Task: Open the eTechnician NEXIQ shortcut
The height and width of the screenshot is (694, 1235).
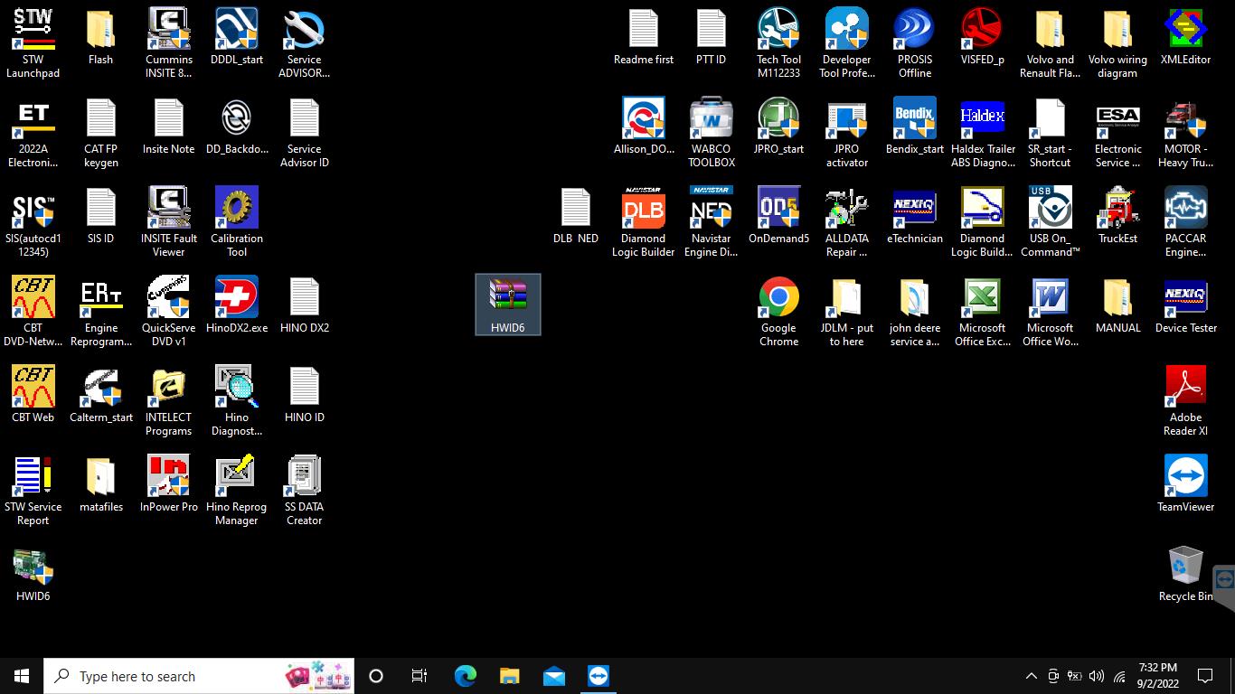Action: [x=915, y=216]
